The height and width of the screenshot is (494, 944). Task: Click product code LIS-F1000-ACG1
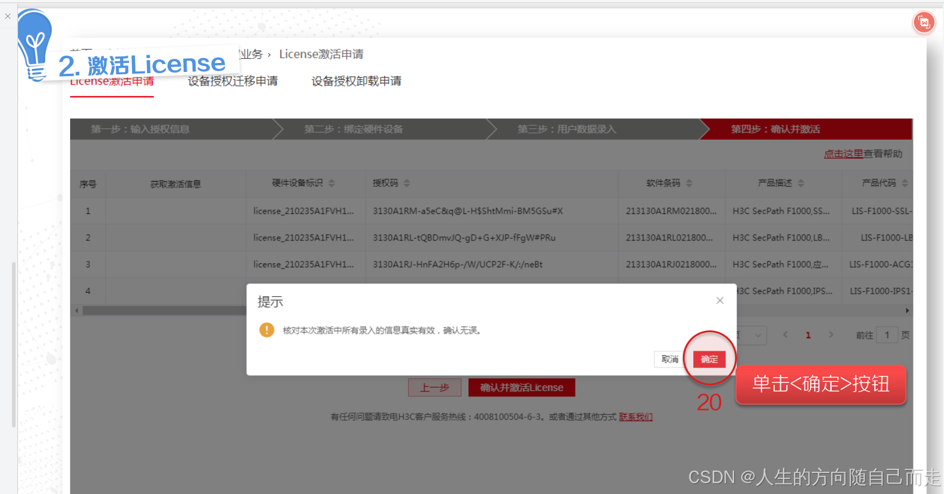click(880, 264)
